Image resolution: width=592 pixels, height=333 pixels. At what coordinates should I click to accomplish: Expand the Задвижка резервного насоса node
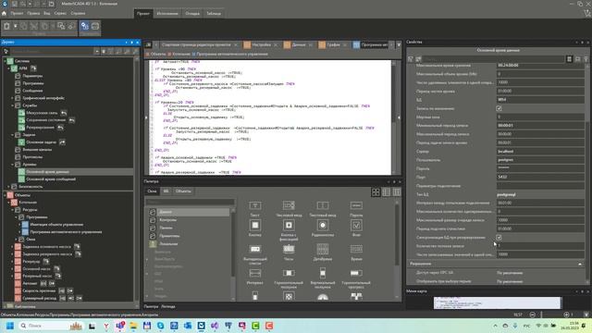tap(12, 254)
